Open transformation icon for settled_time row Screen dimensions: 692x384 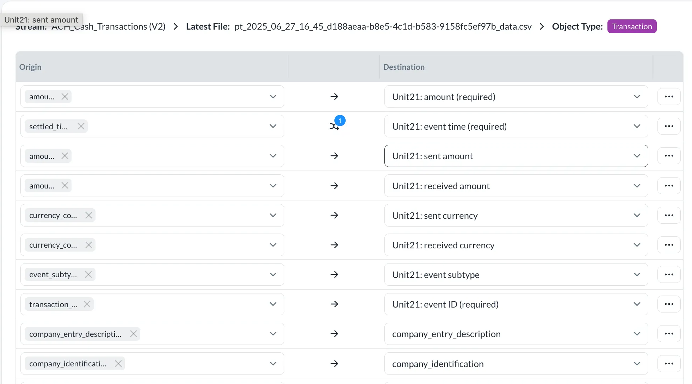coord(334,126)
